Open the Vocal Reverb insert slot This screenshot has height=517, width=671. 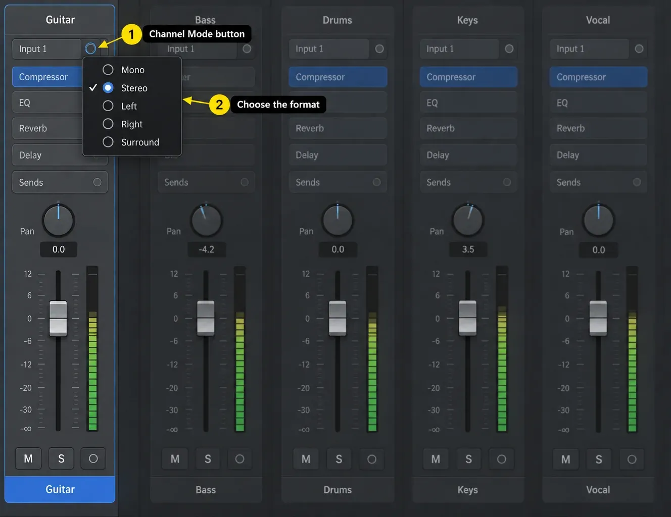pos(598,128)
